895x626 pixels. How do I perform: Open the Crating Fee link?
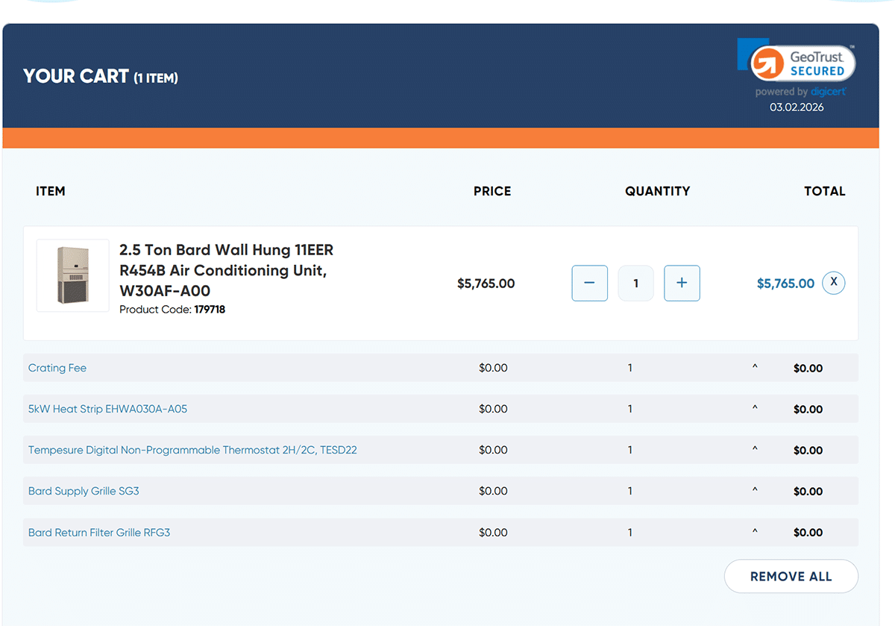tap(57, 368)
